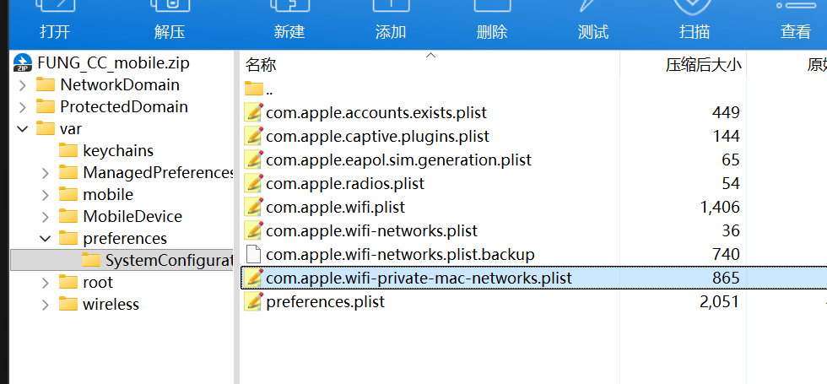
Task: Select the com.apple.wifi.plist file icon
Action: pos(254,208)
